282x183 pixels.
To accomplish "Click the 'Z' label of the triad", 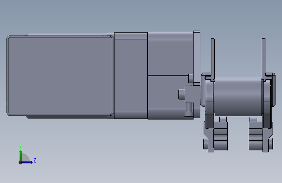I will 35,160.
